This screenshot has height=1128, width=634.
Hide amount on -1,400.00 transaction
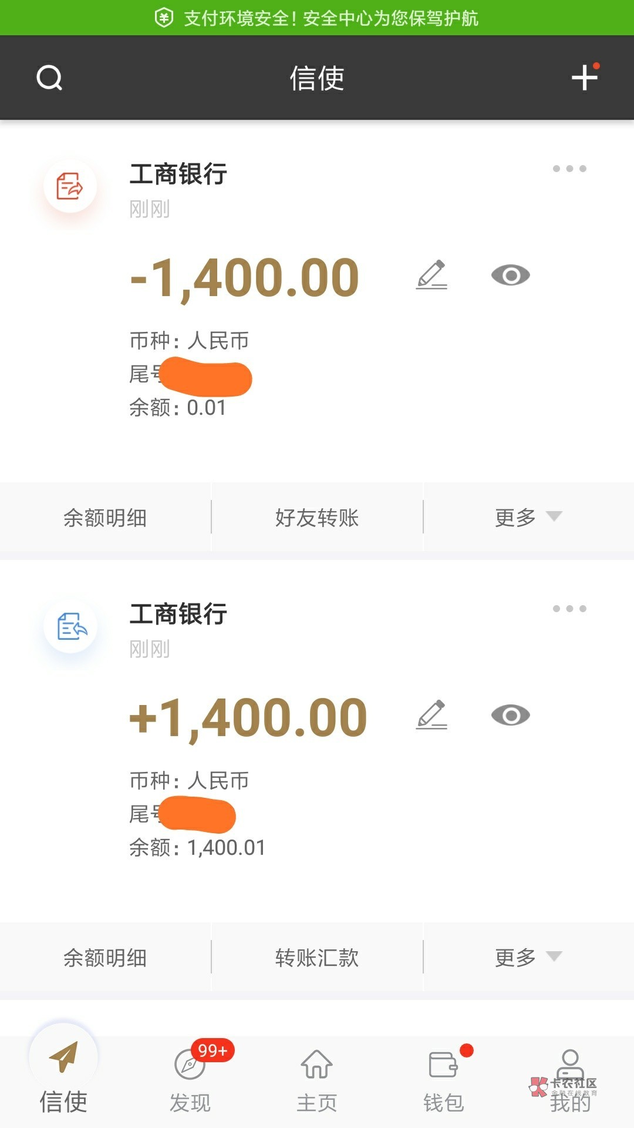[x=510, y=275]
